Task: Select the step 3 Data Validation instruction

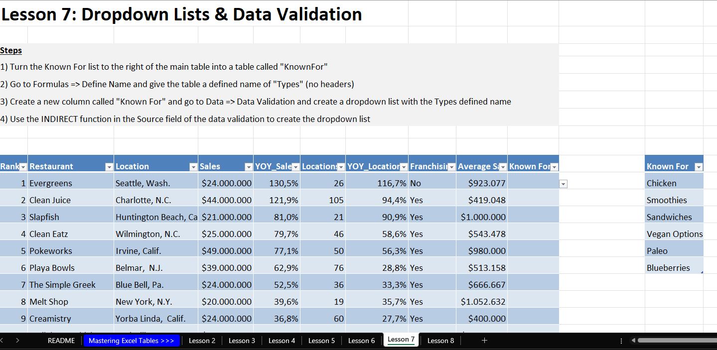Action: [x=256, y=102]
